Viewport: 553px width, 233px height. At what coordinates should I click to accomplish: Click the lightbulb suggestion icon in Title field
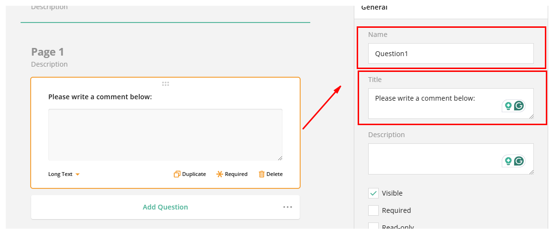508,105
